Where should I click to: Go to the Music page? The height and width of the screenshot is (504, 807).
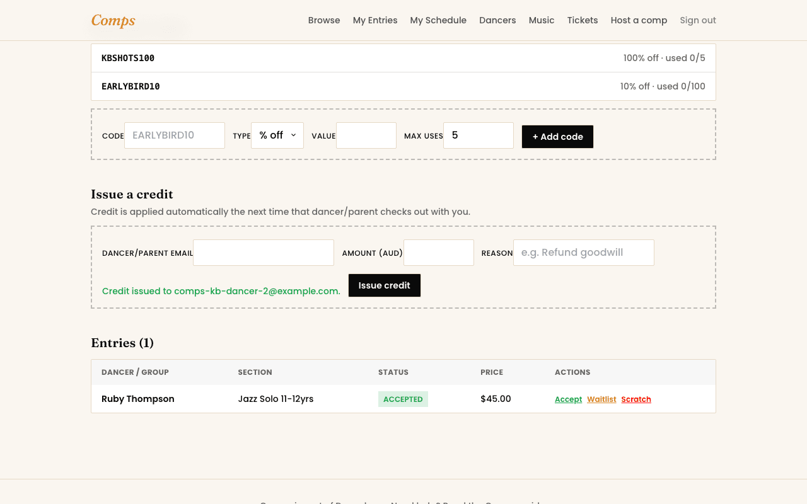coord(542,20)
